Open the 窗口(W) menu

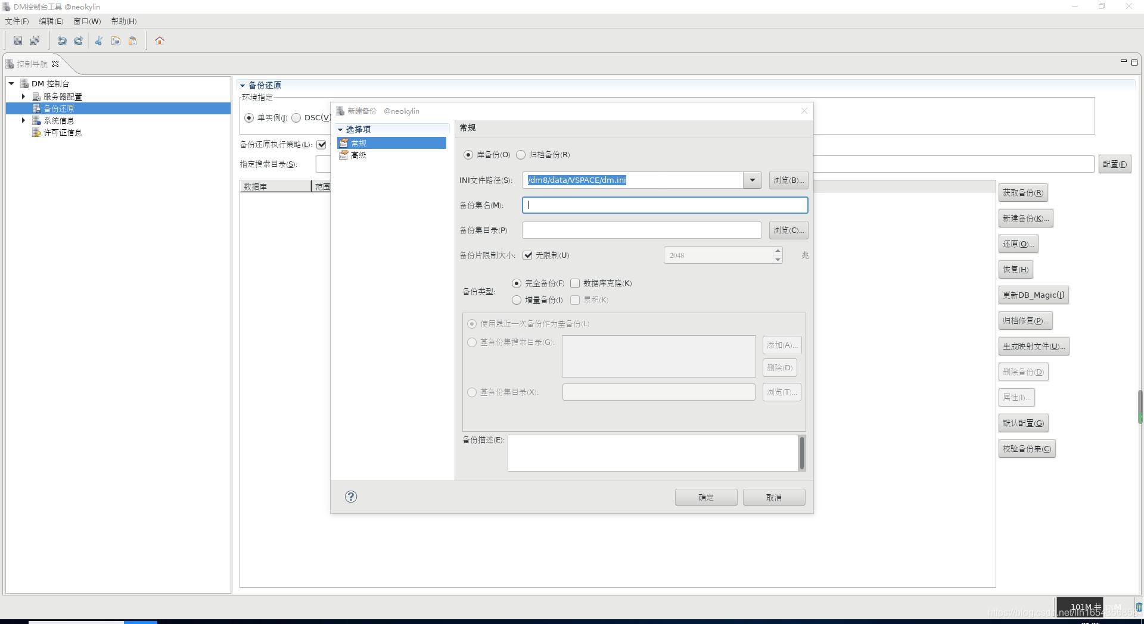(87, 21)
